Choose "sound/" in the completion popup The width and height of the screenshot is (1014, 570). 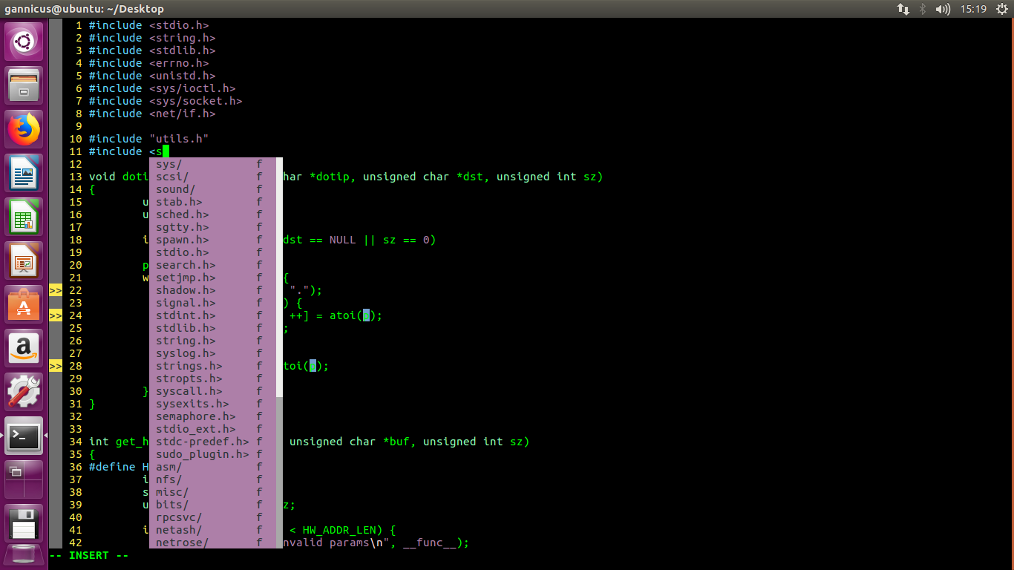212,189
